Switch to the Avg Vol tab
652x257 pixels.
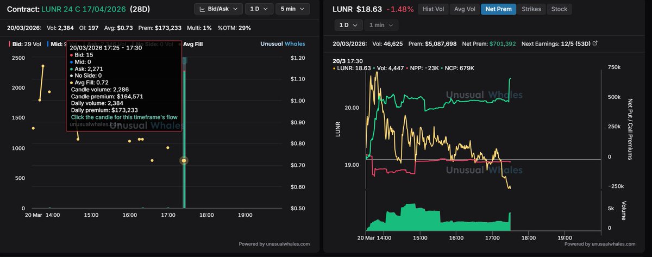pos(465,9)
